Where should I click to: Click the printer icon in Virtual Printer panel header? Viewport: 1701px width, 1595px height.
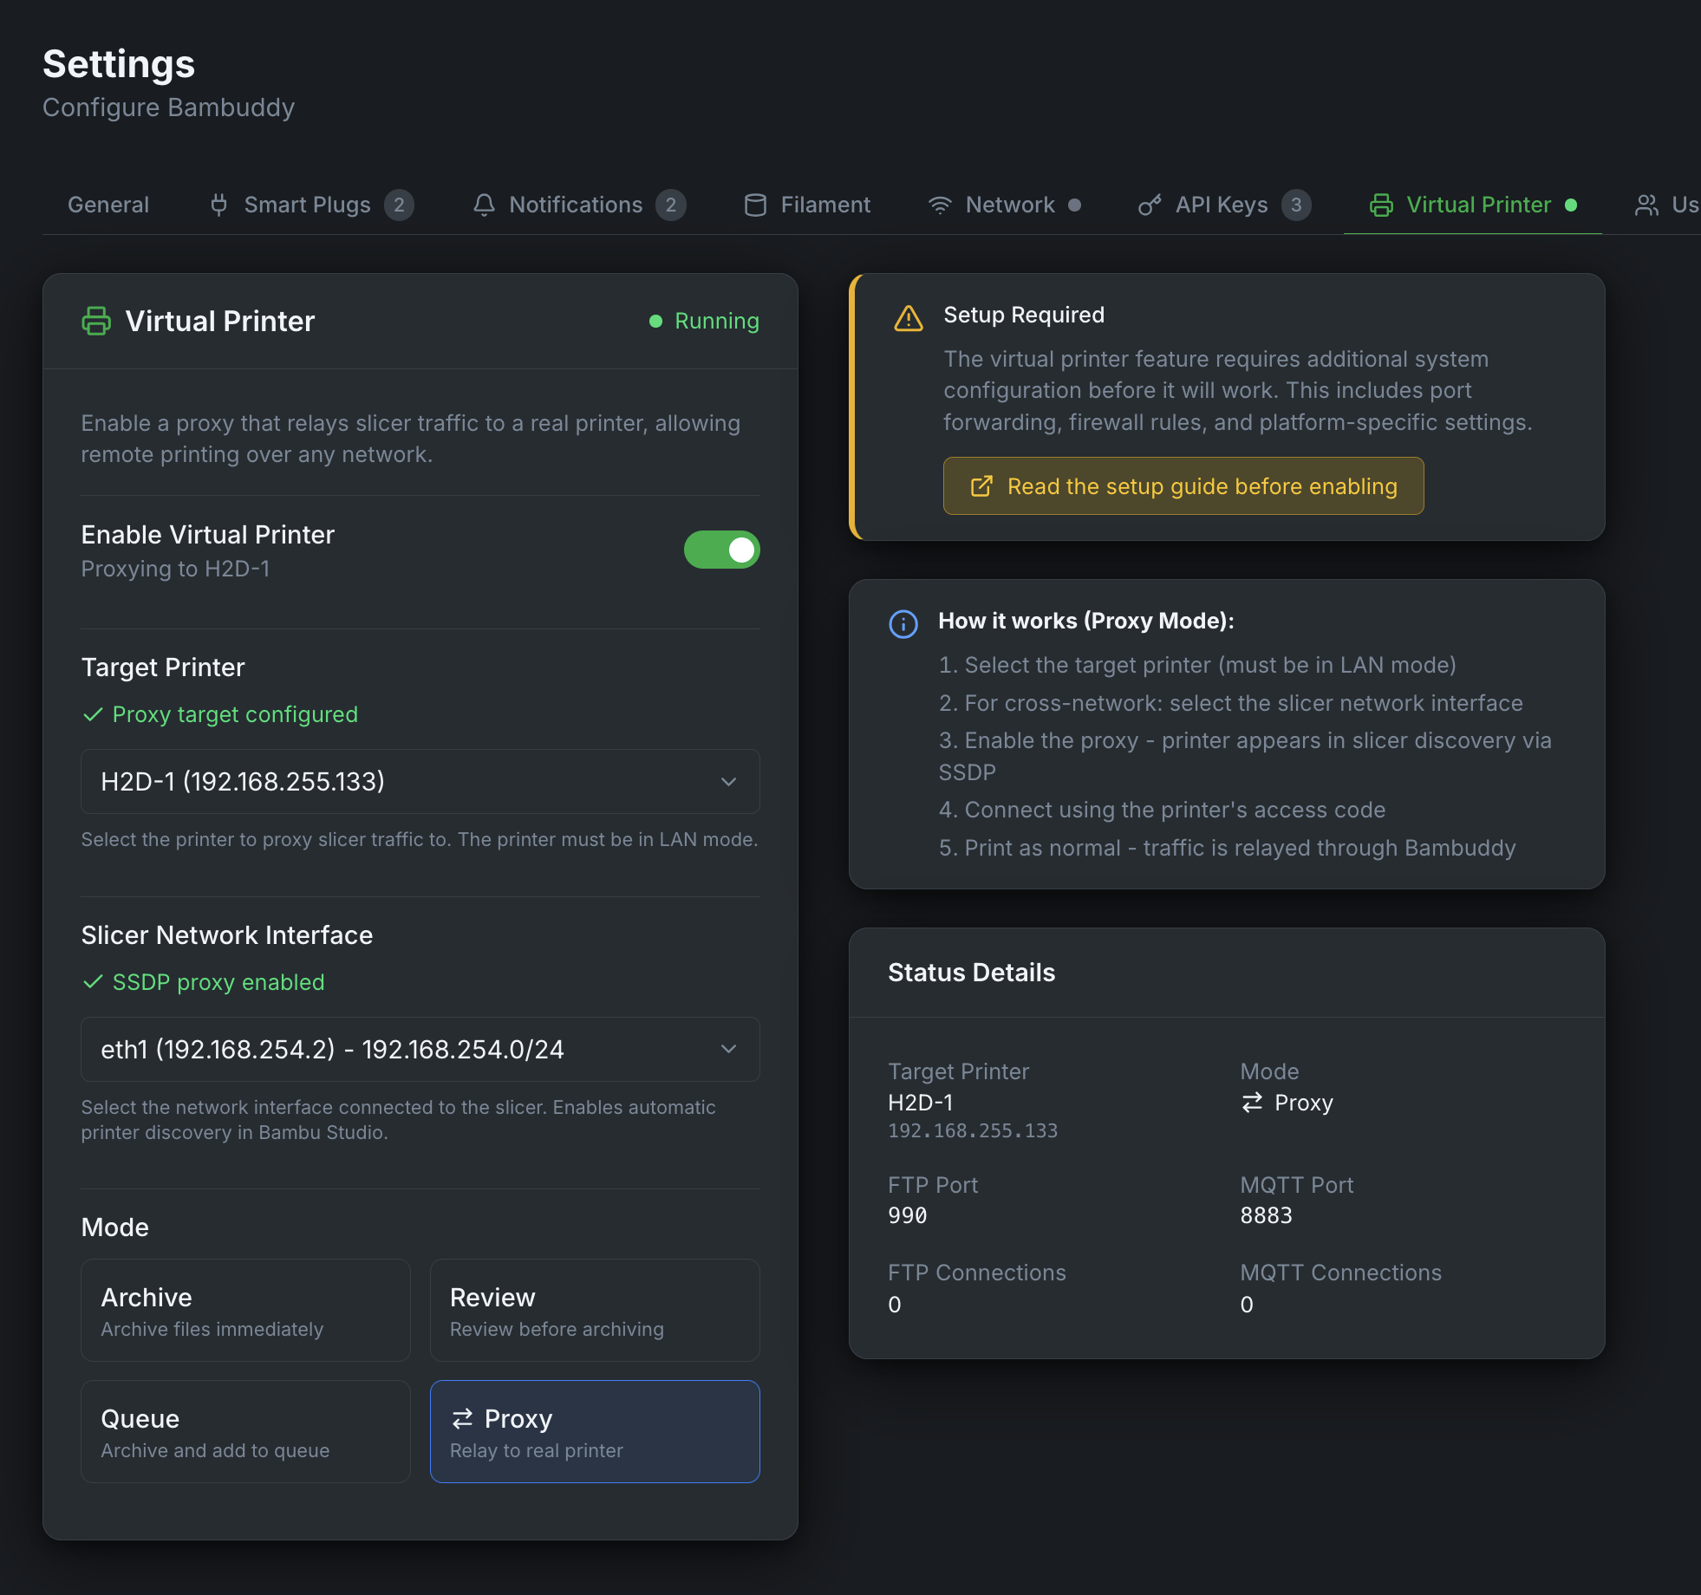pyautogui.click(x=96, y=321)
